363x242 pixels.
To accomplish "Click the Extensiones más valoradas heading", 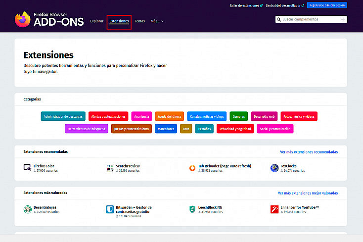I will (x=45, y=193).
